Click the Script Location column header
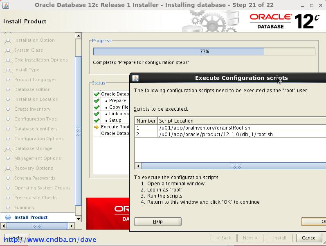 coord(242,121)
